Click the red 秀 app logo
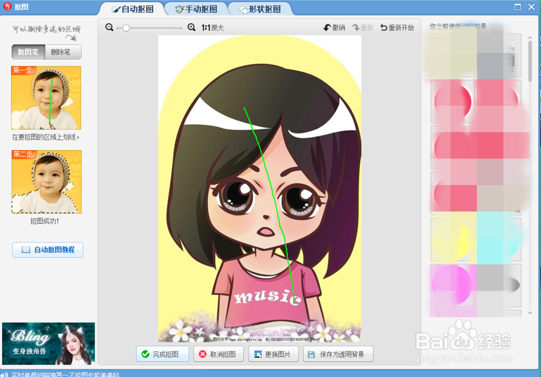Image resolution: width=541 pixels, height=377 pixels. tap(7, 6)
